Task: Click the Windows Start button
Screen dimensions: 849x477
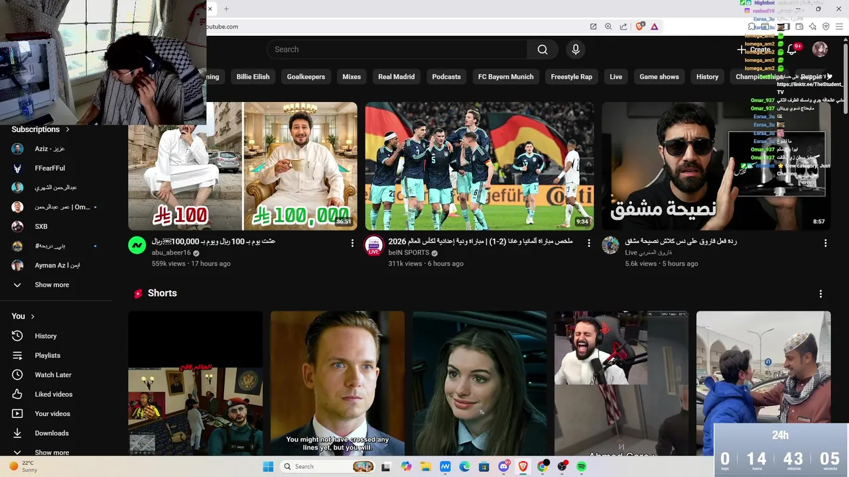Action: (x=268, y=466)
